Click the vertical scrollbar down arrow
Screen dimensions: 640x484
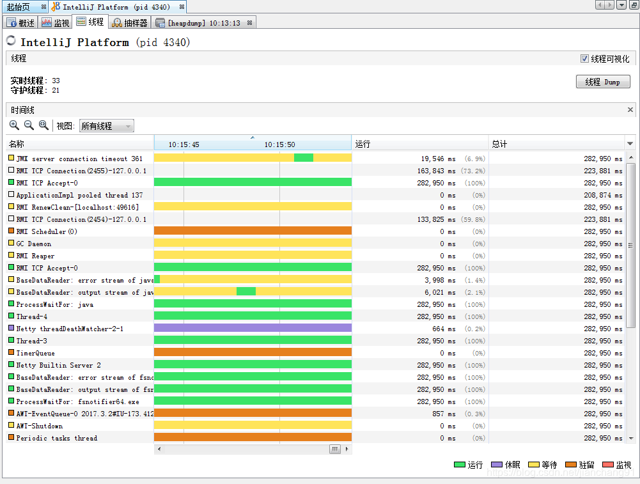[x=631, y=439]
